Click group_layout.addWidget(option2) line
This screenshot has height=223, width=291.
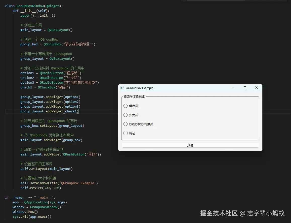(x=50, y=102)
